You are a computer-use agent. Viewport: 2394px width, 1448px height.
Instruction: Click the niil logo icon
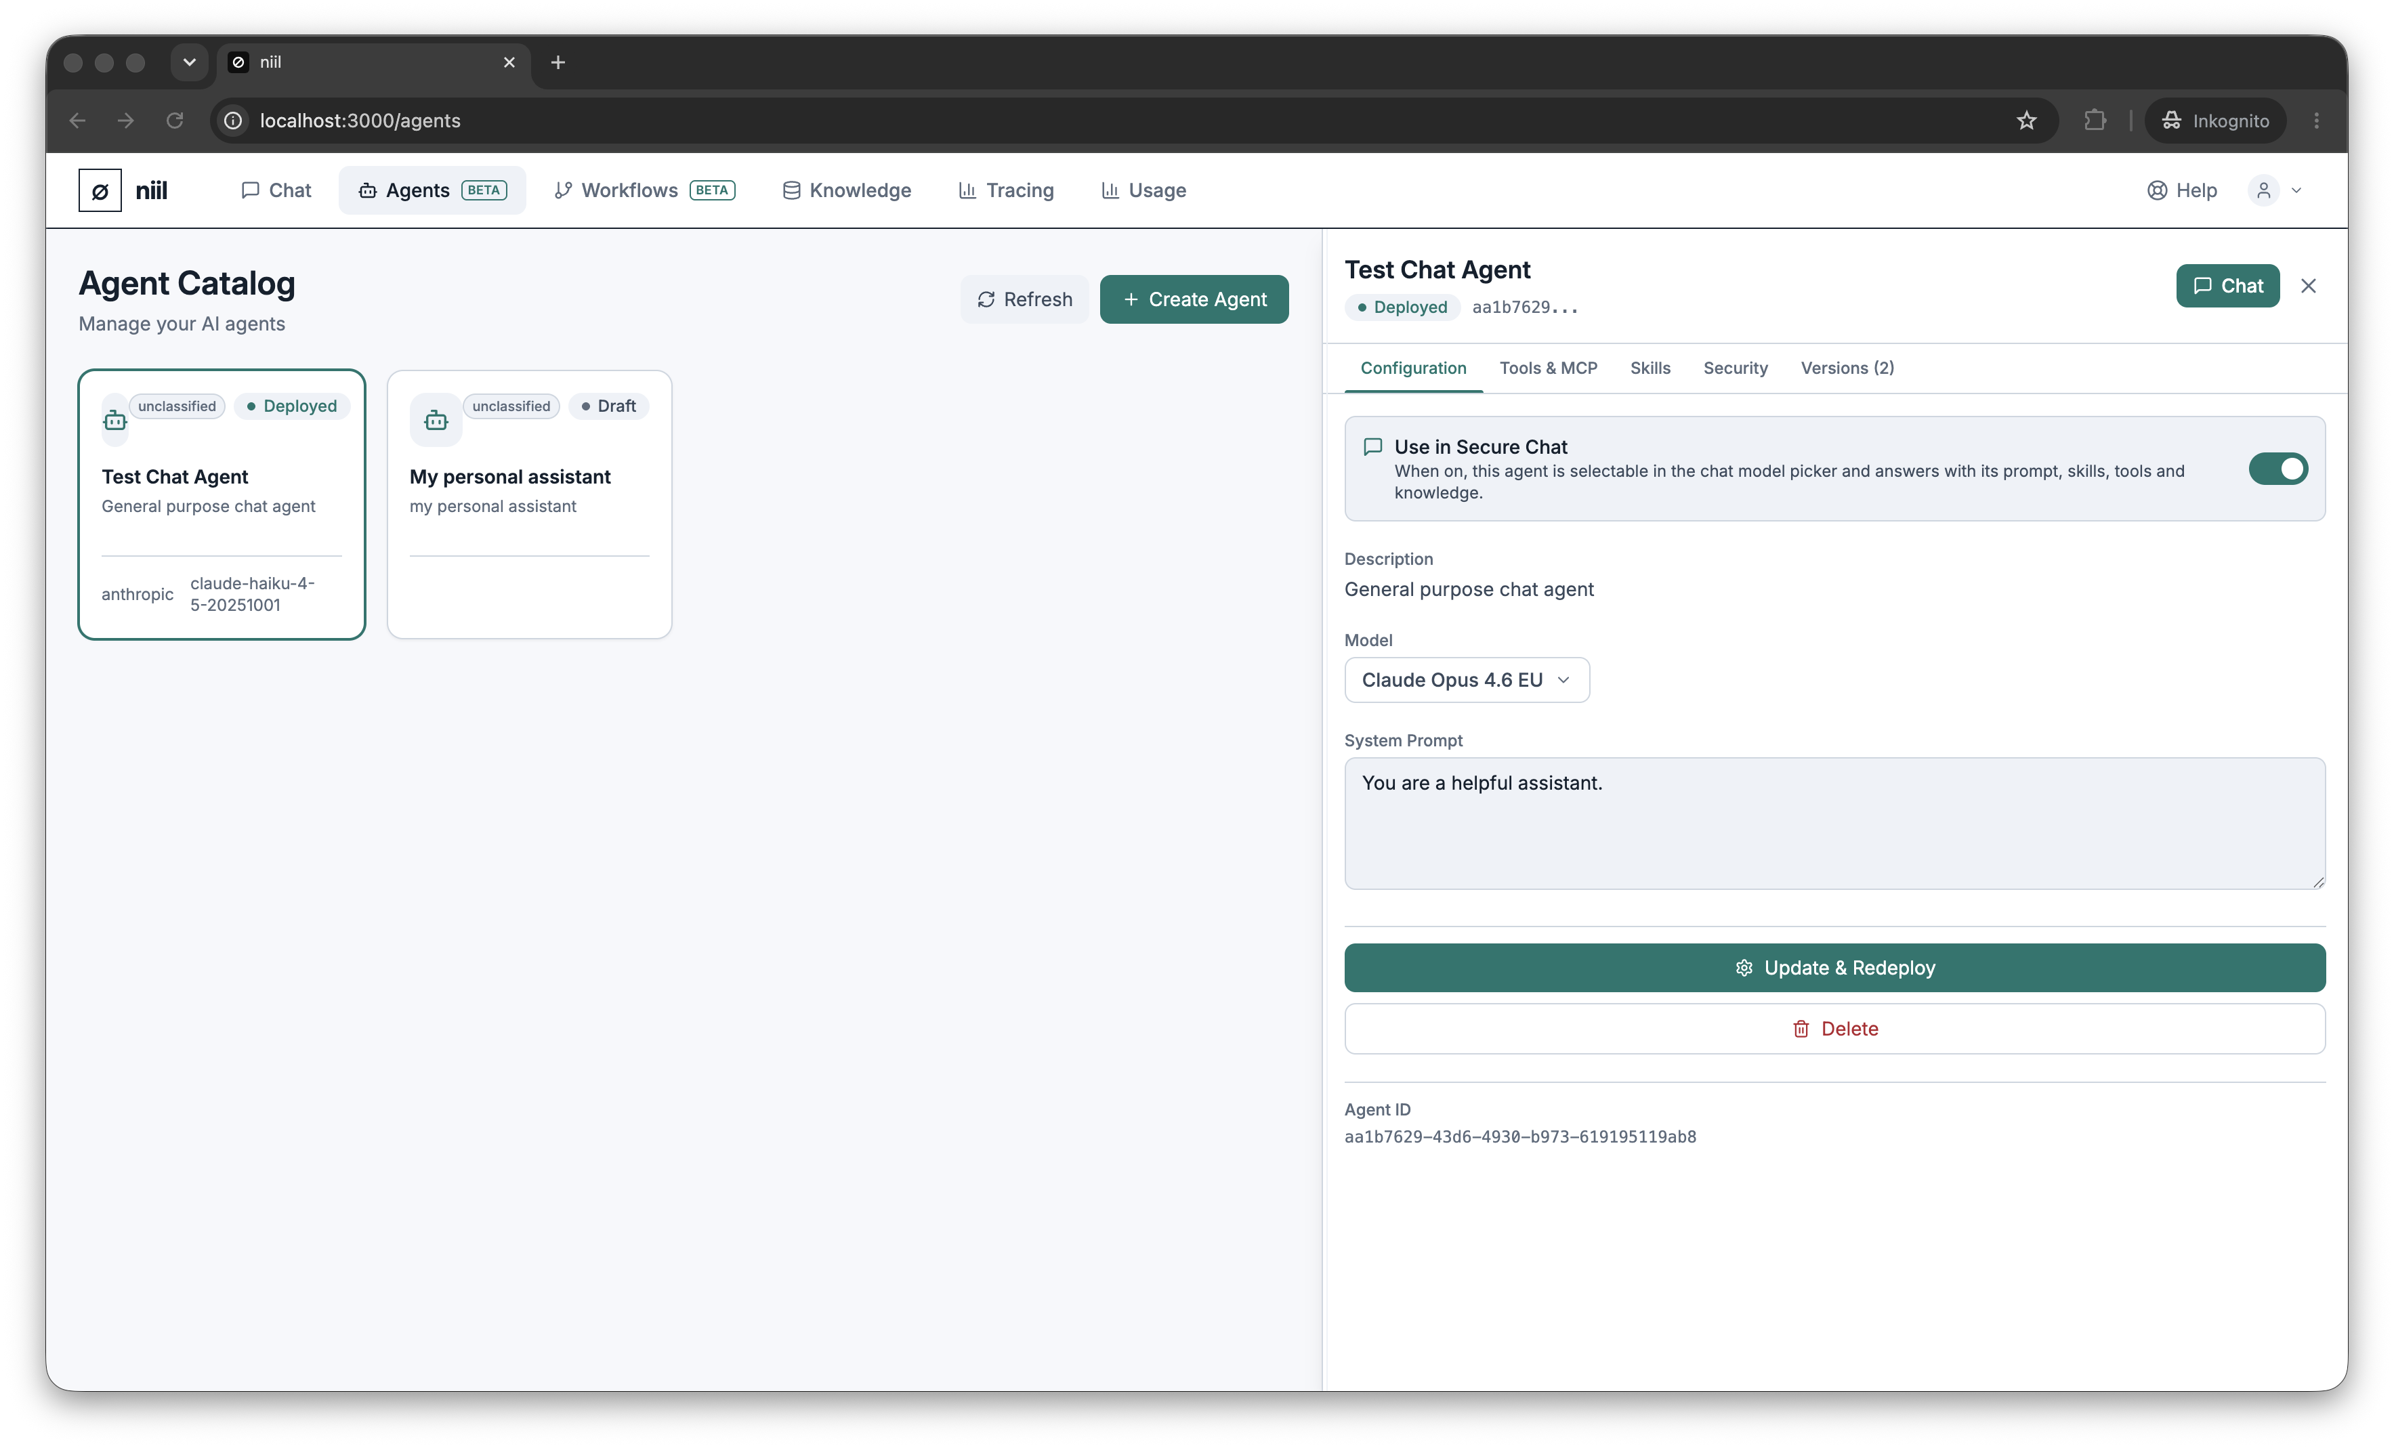point(100,190)
